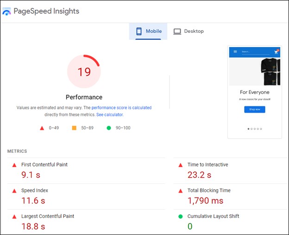Click the Time to Interactive label
289x235 pixels.
pyautogui.click(x=207, y=165)
